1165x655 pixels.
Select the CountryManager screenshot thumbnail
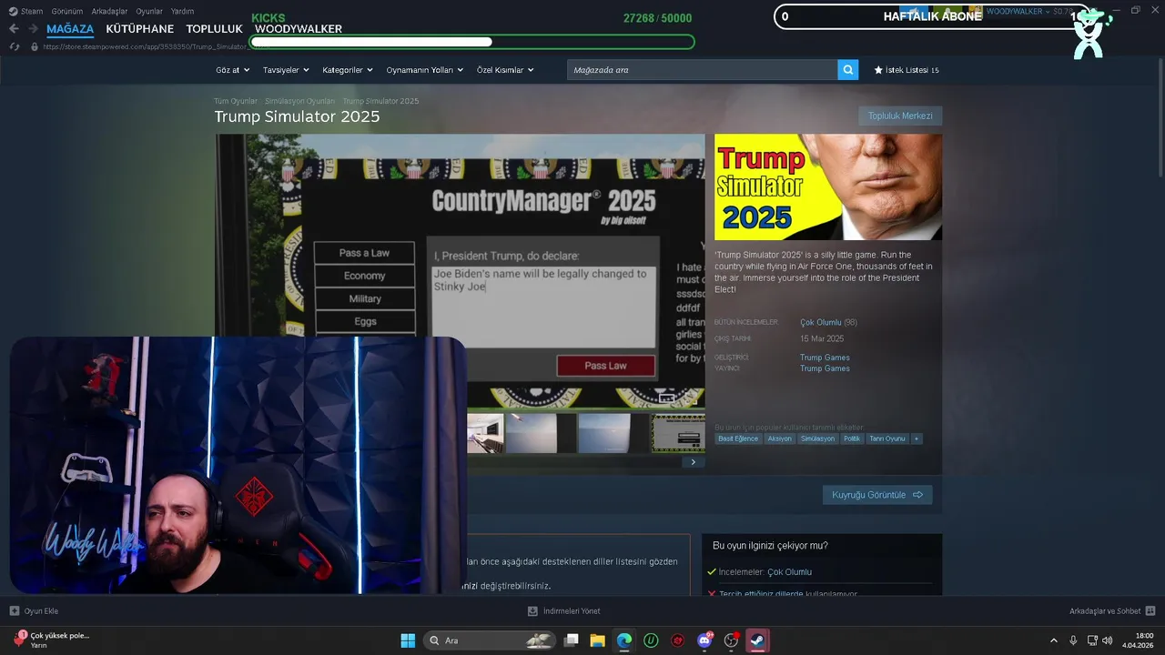[x=678, y=433]
